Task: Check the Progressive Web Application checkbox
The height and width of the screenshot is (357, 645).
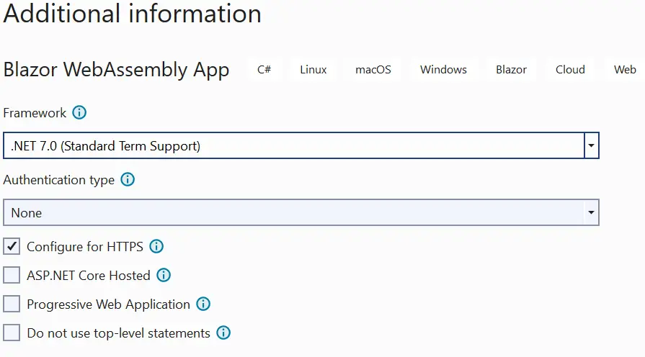Action: point(12,304)
